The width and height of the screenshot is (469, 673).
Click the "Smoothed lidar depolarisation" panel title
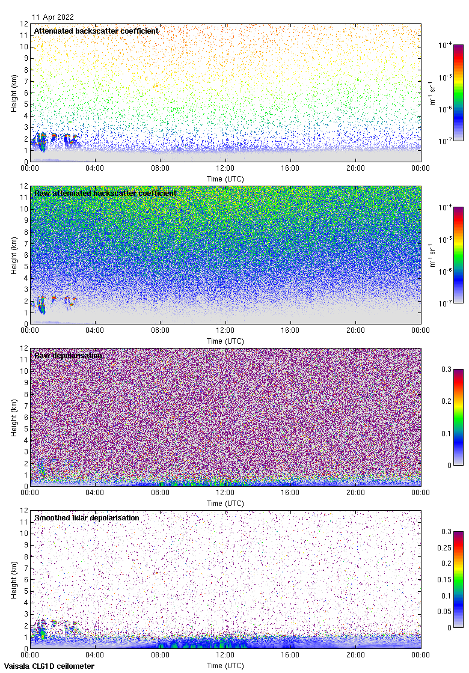[x=87, y=518]
